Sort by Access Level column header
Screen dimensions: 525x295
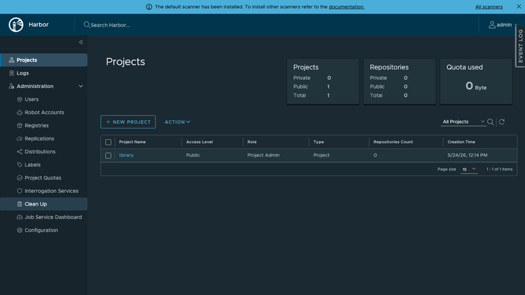199,142
